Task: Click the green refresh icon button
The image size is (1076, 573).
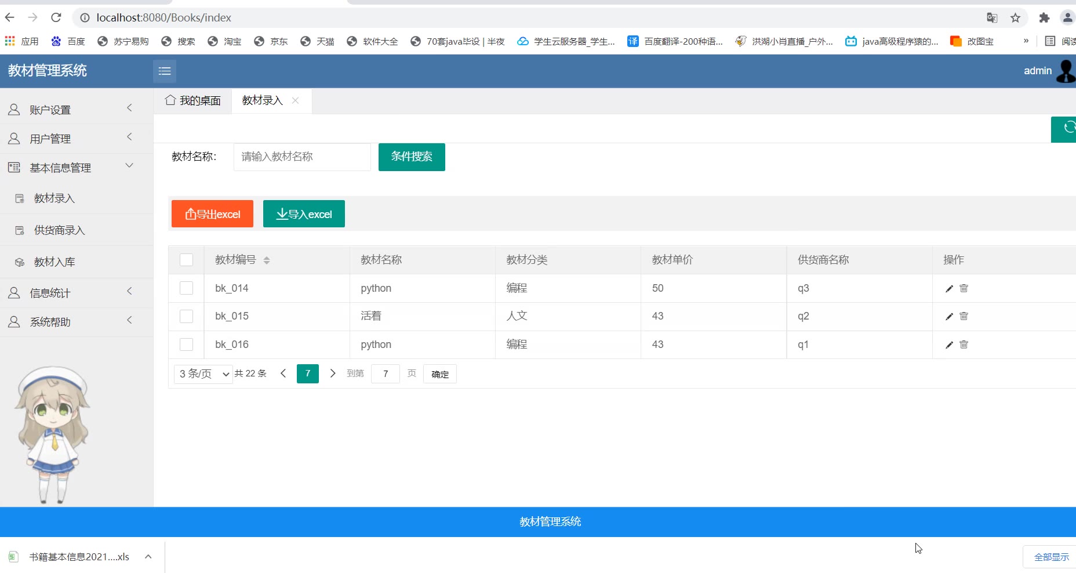Action: pos(1067,129)
